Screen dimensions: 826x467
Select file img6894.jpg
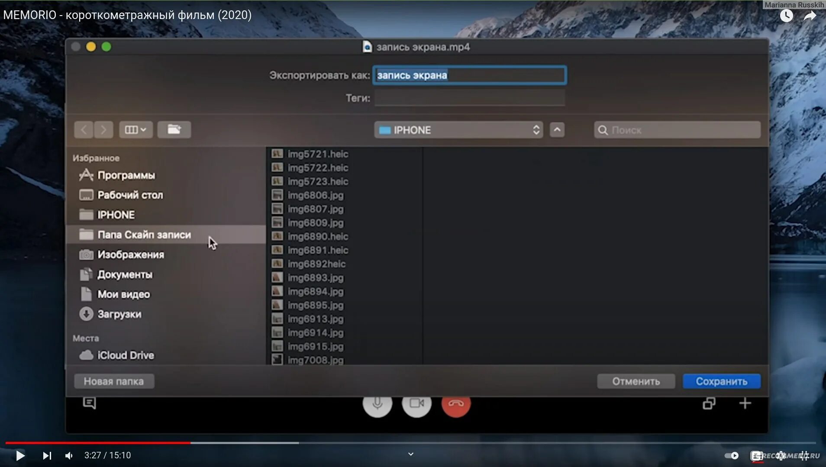(316, 292)
